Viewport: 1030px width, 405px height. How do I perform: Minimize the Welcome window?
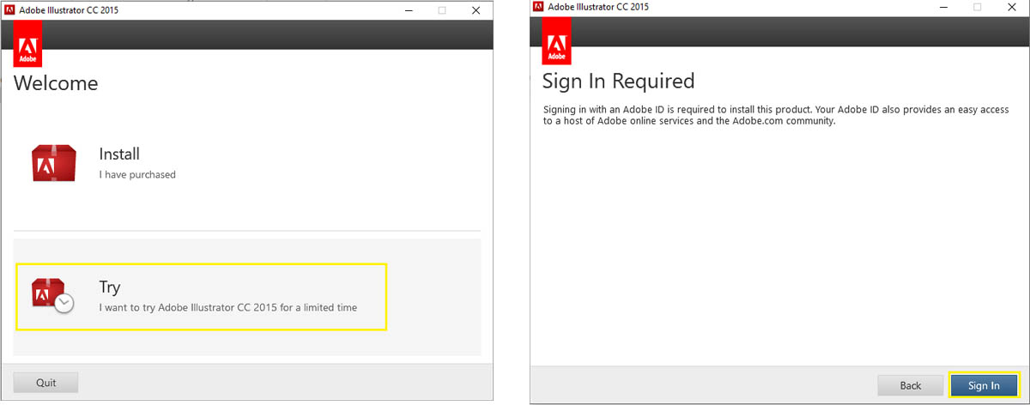pyautogui.click(x=409, y=10)
